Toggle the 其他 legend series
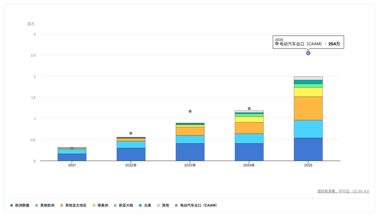 click(163, 205)
